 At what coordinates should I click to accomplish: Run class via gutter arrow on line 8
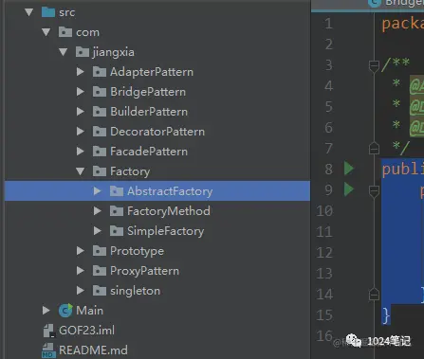pos(349,169)
